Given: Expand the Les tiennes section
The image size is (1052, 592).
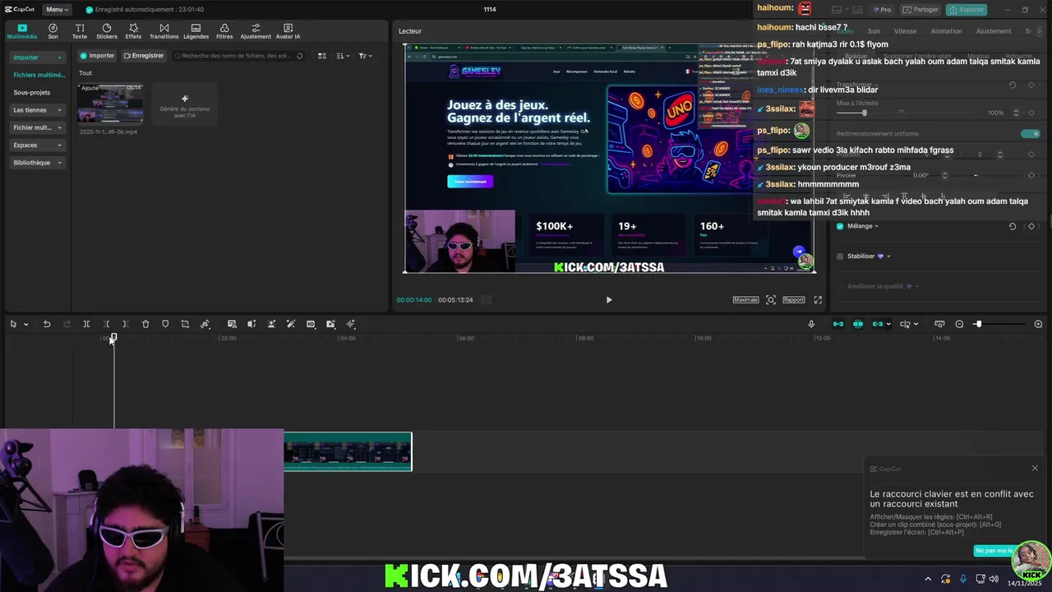Looking at the screenshot, I should tap(38, 110).
